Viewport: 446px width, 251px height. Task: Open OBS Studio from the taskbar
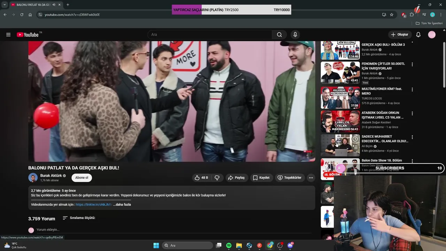[280, 245]
